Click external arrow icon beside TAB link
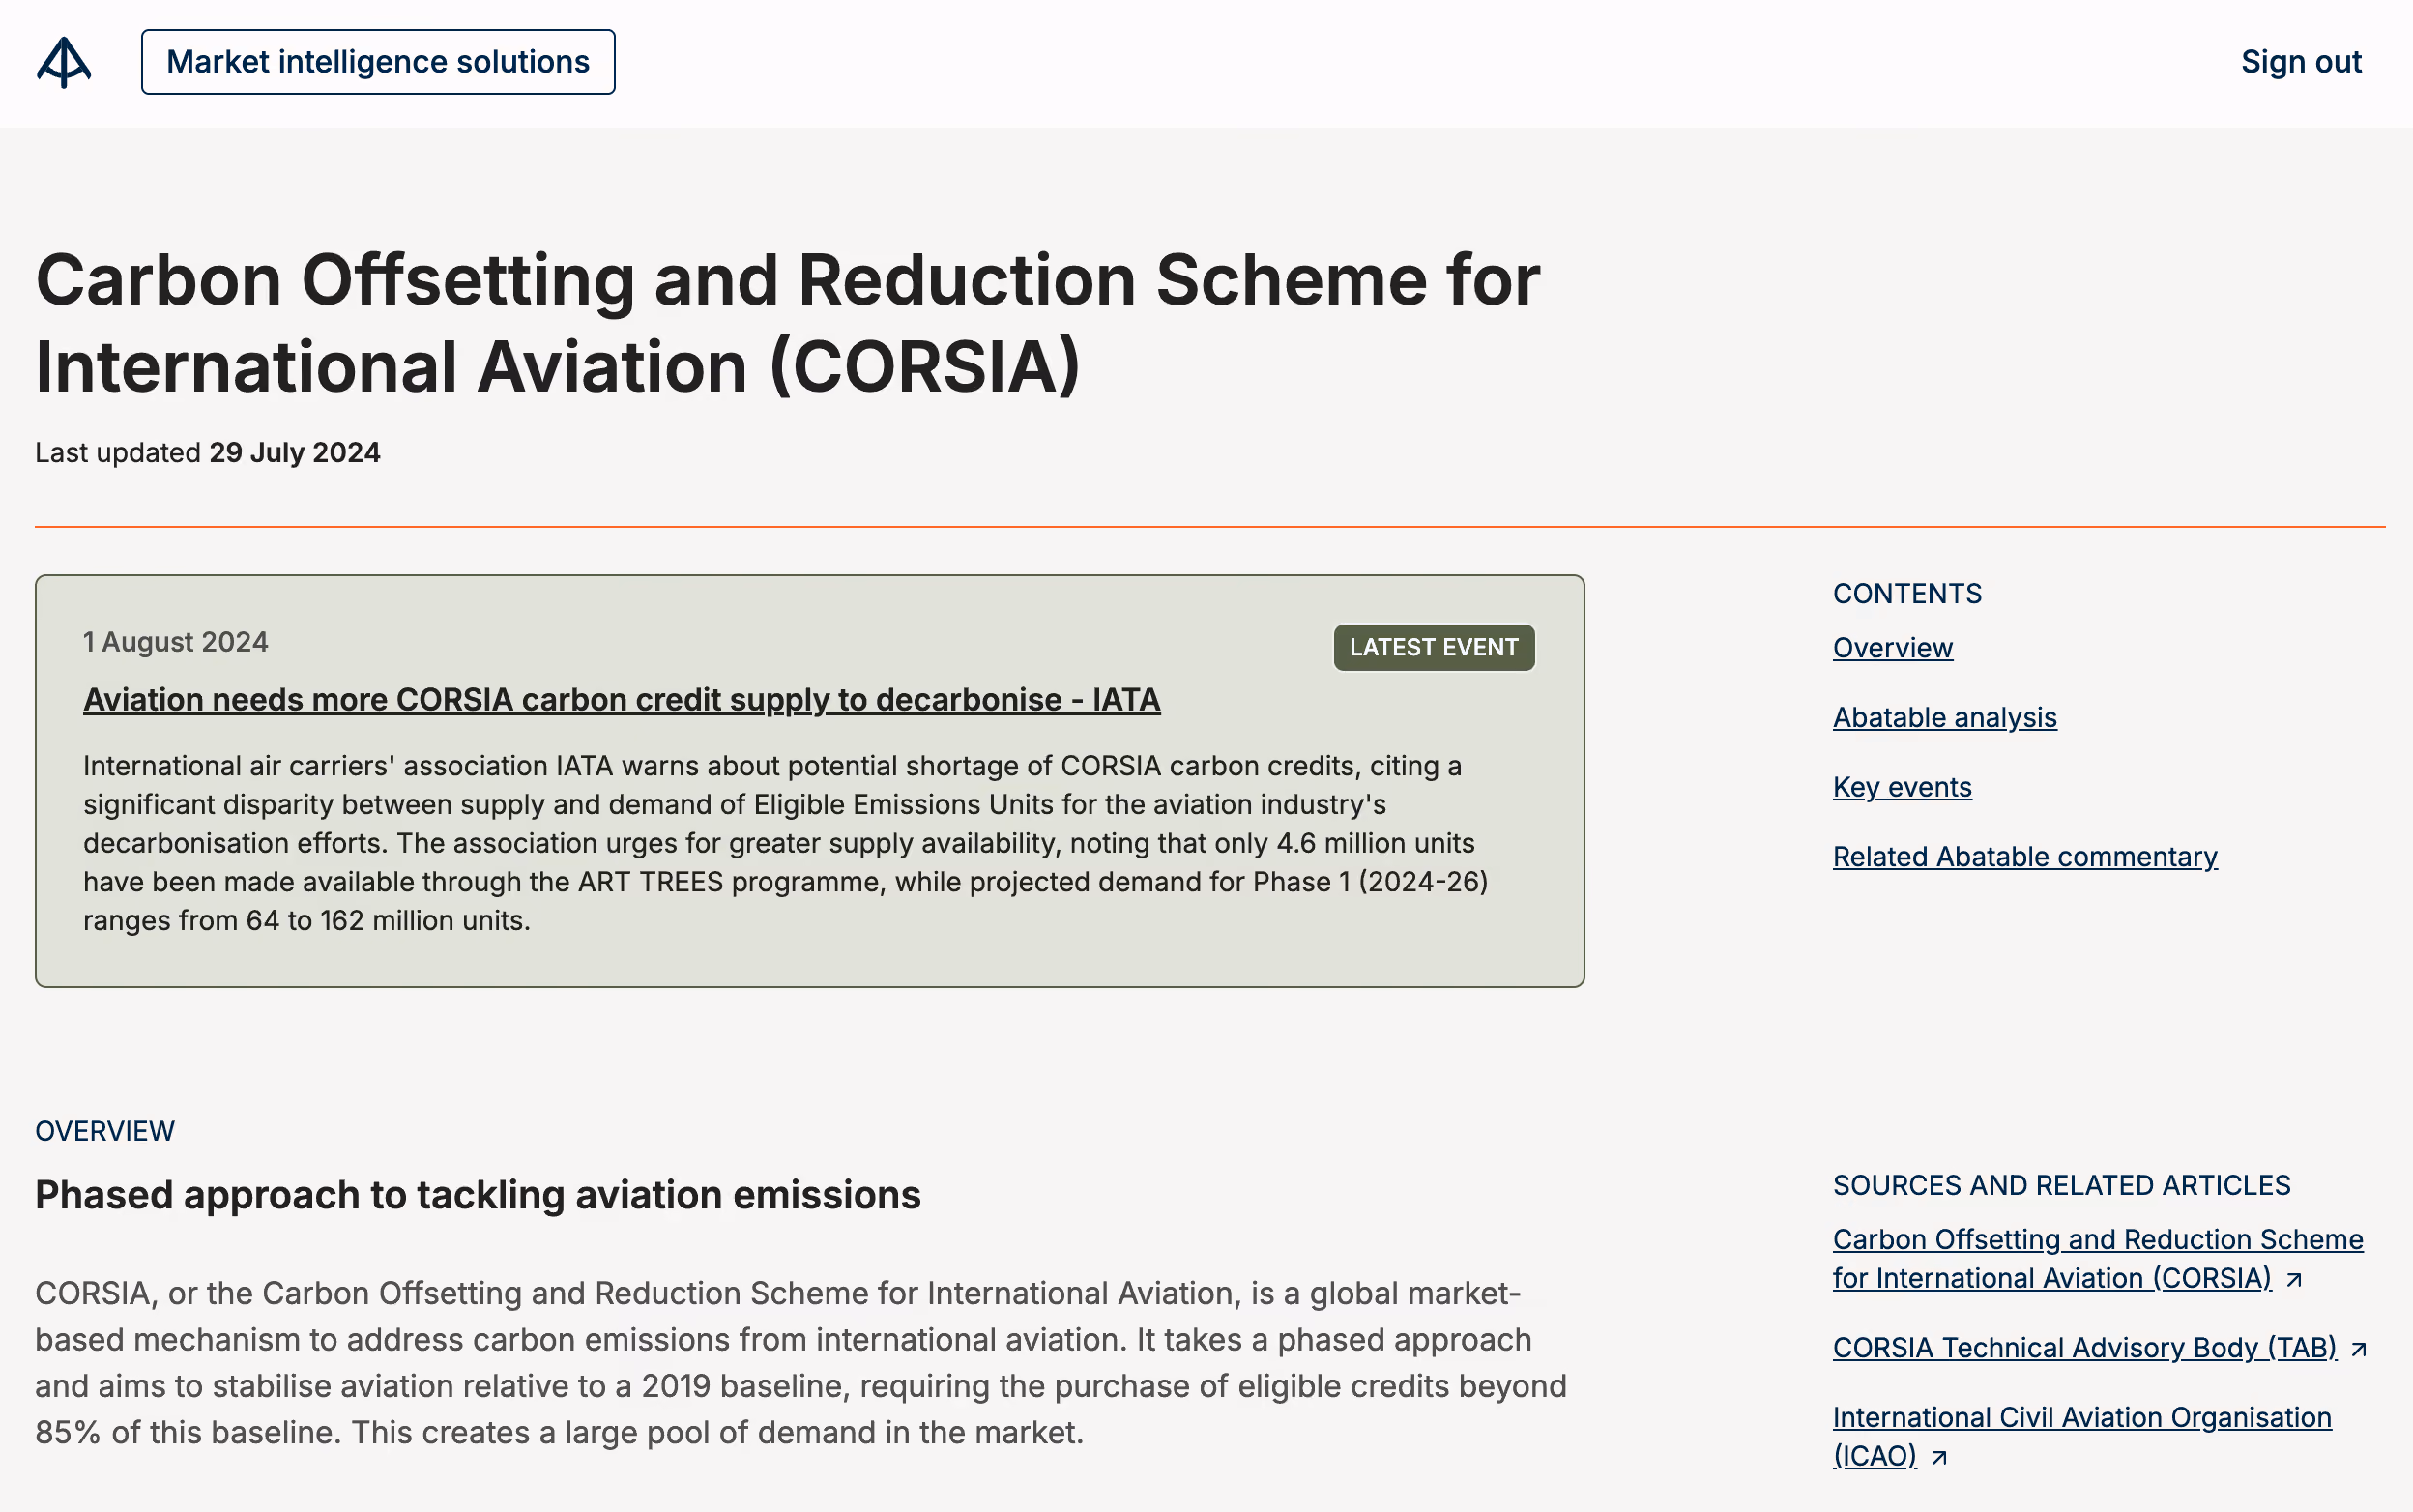The width and height of the screenshot is (2413, 1512). [2359, 1350]
